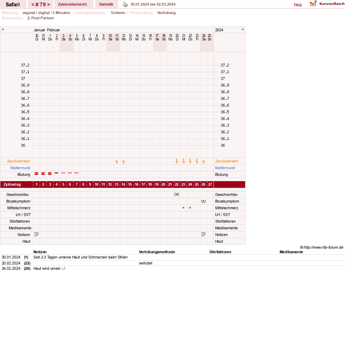Click the date range 30.01.2024 bis 02.03.2024

click(x=153, y=4)
